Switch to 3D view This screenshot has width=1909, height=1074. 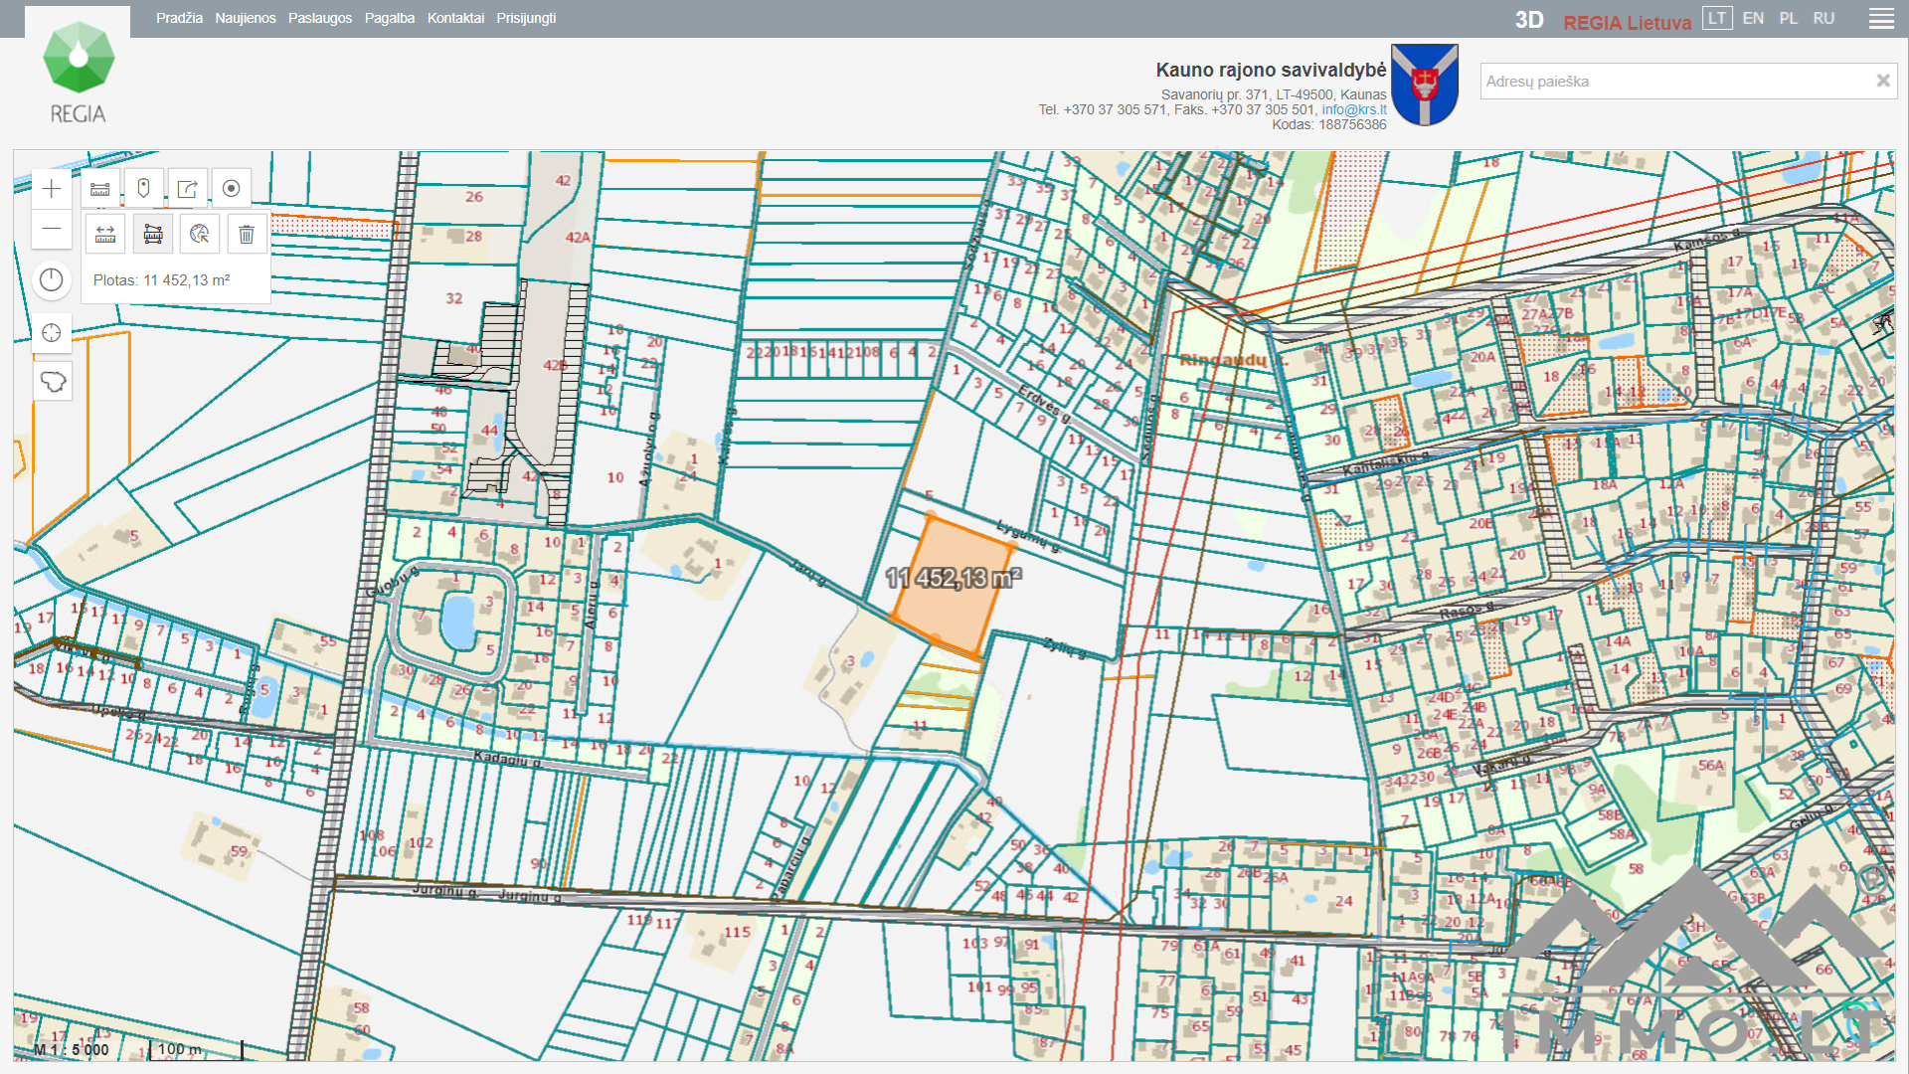pyautogui.click(x=1529, y=21)
